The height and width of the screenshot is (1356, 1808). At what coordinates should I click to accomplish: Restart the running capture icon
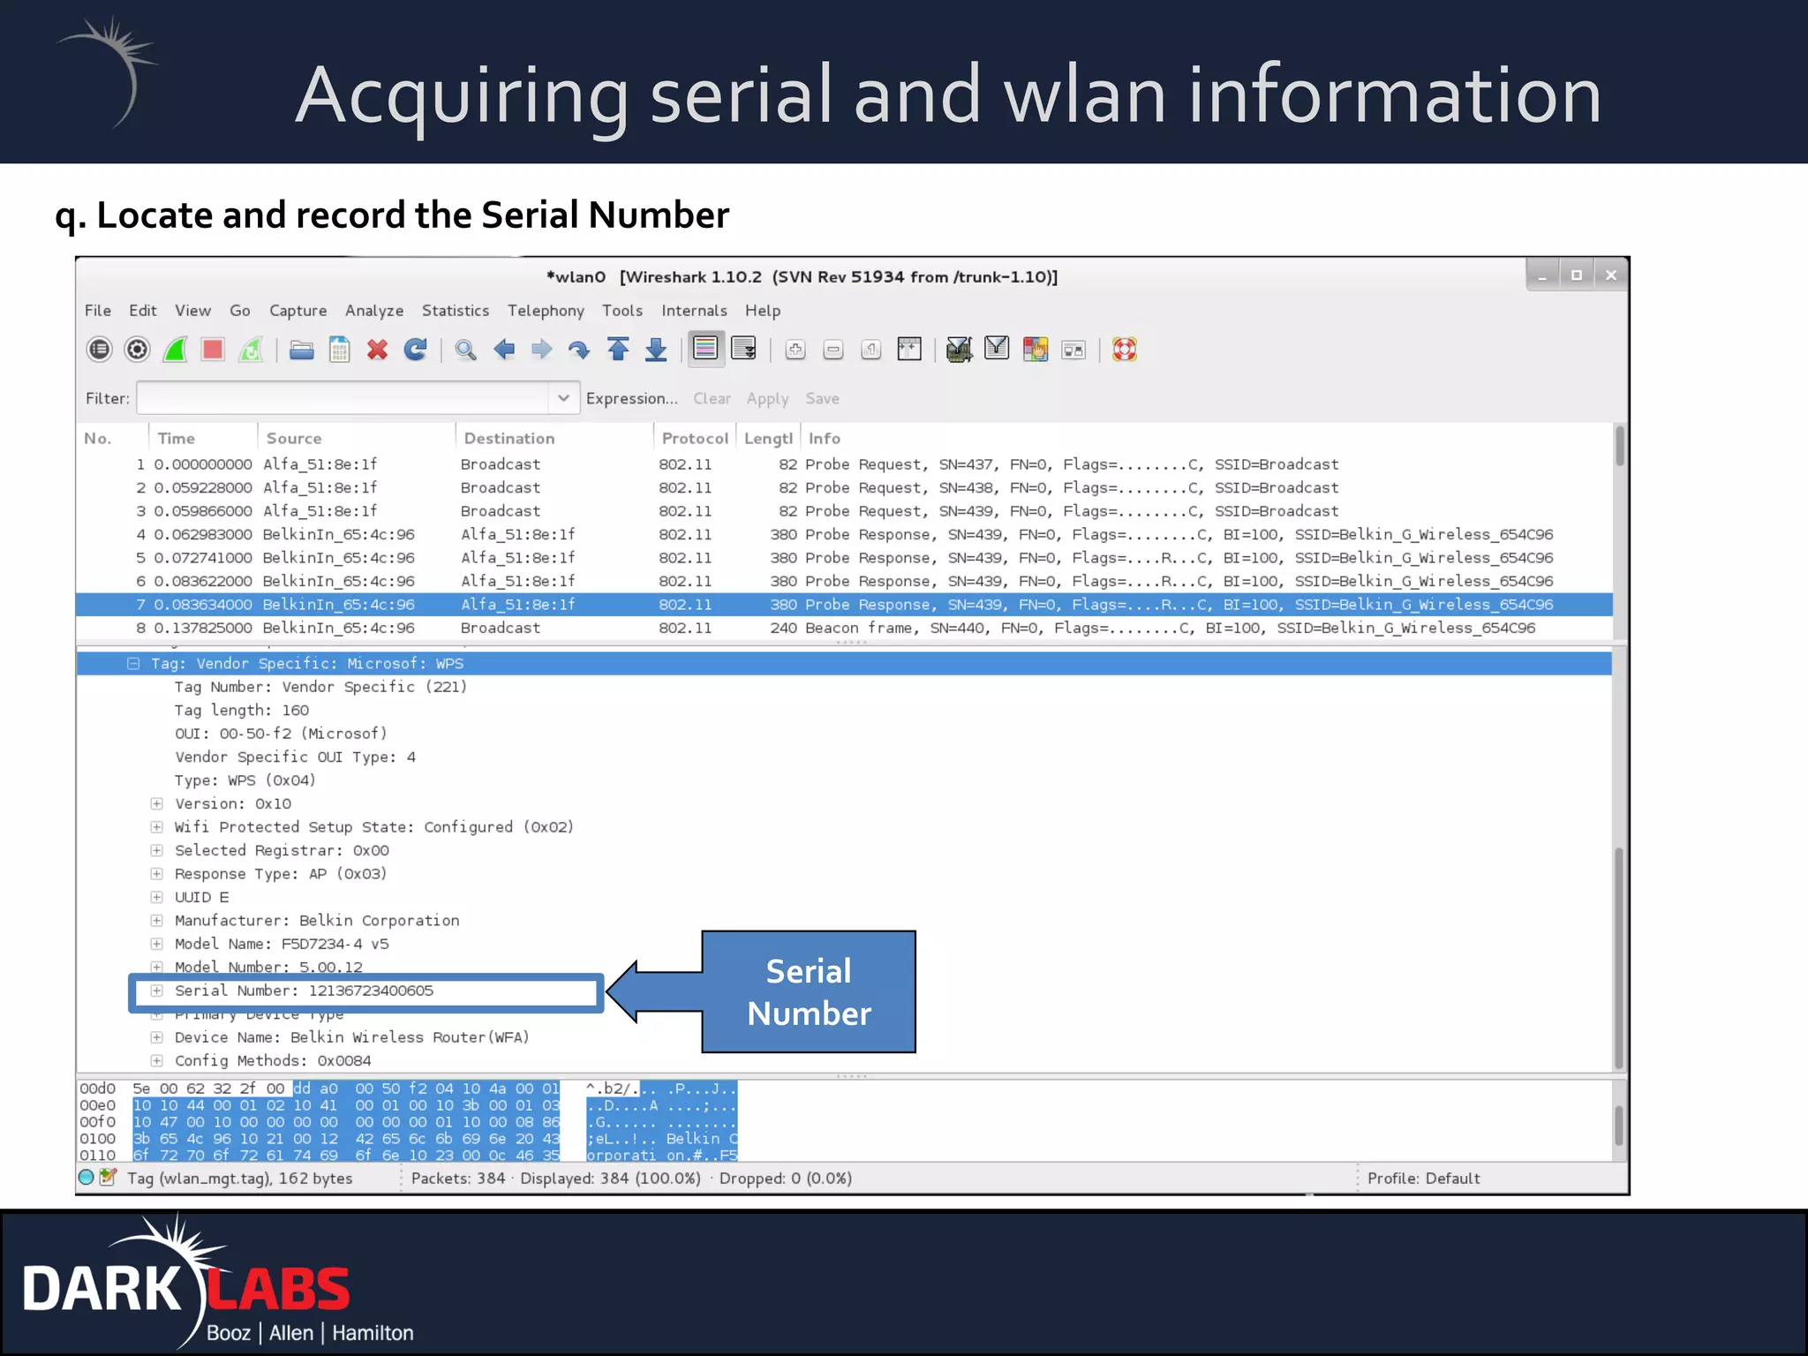click(x=252, y=350)
